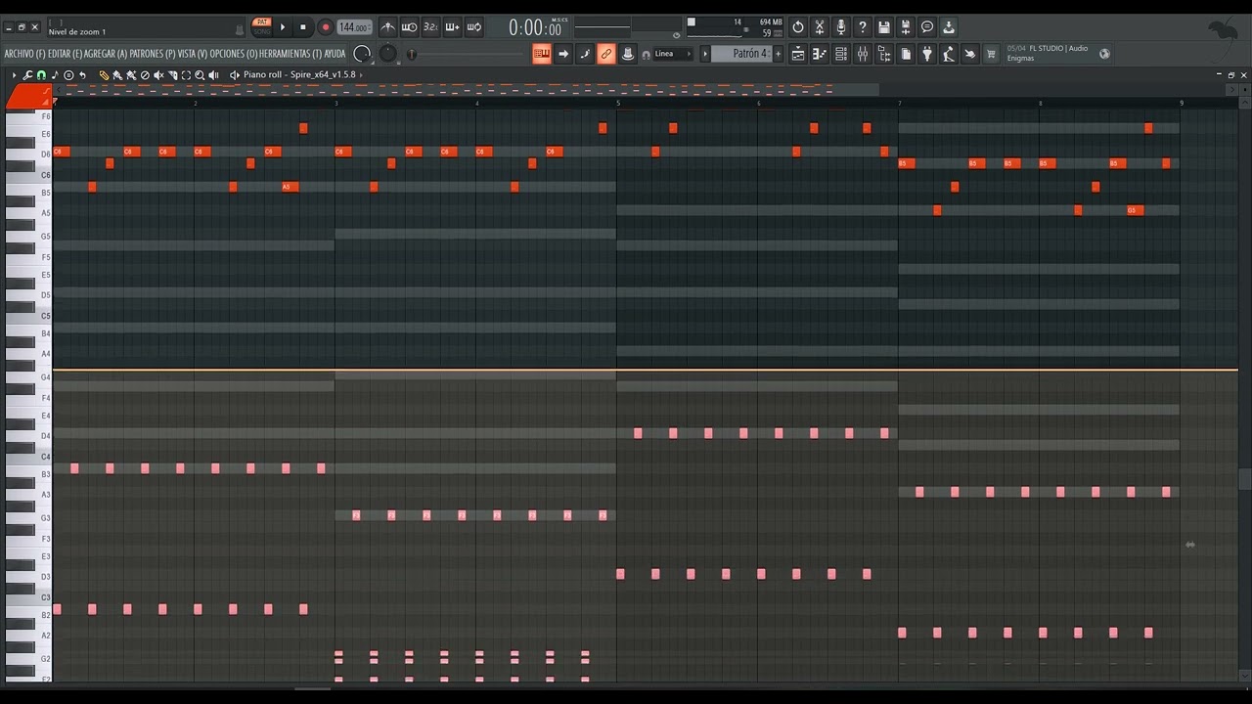Click the shopping cart icon
This screenshot has width=1252, height=704.
(991, 55)
